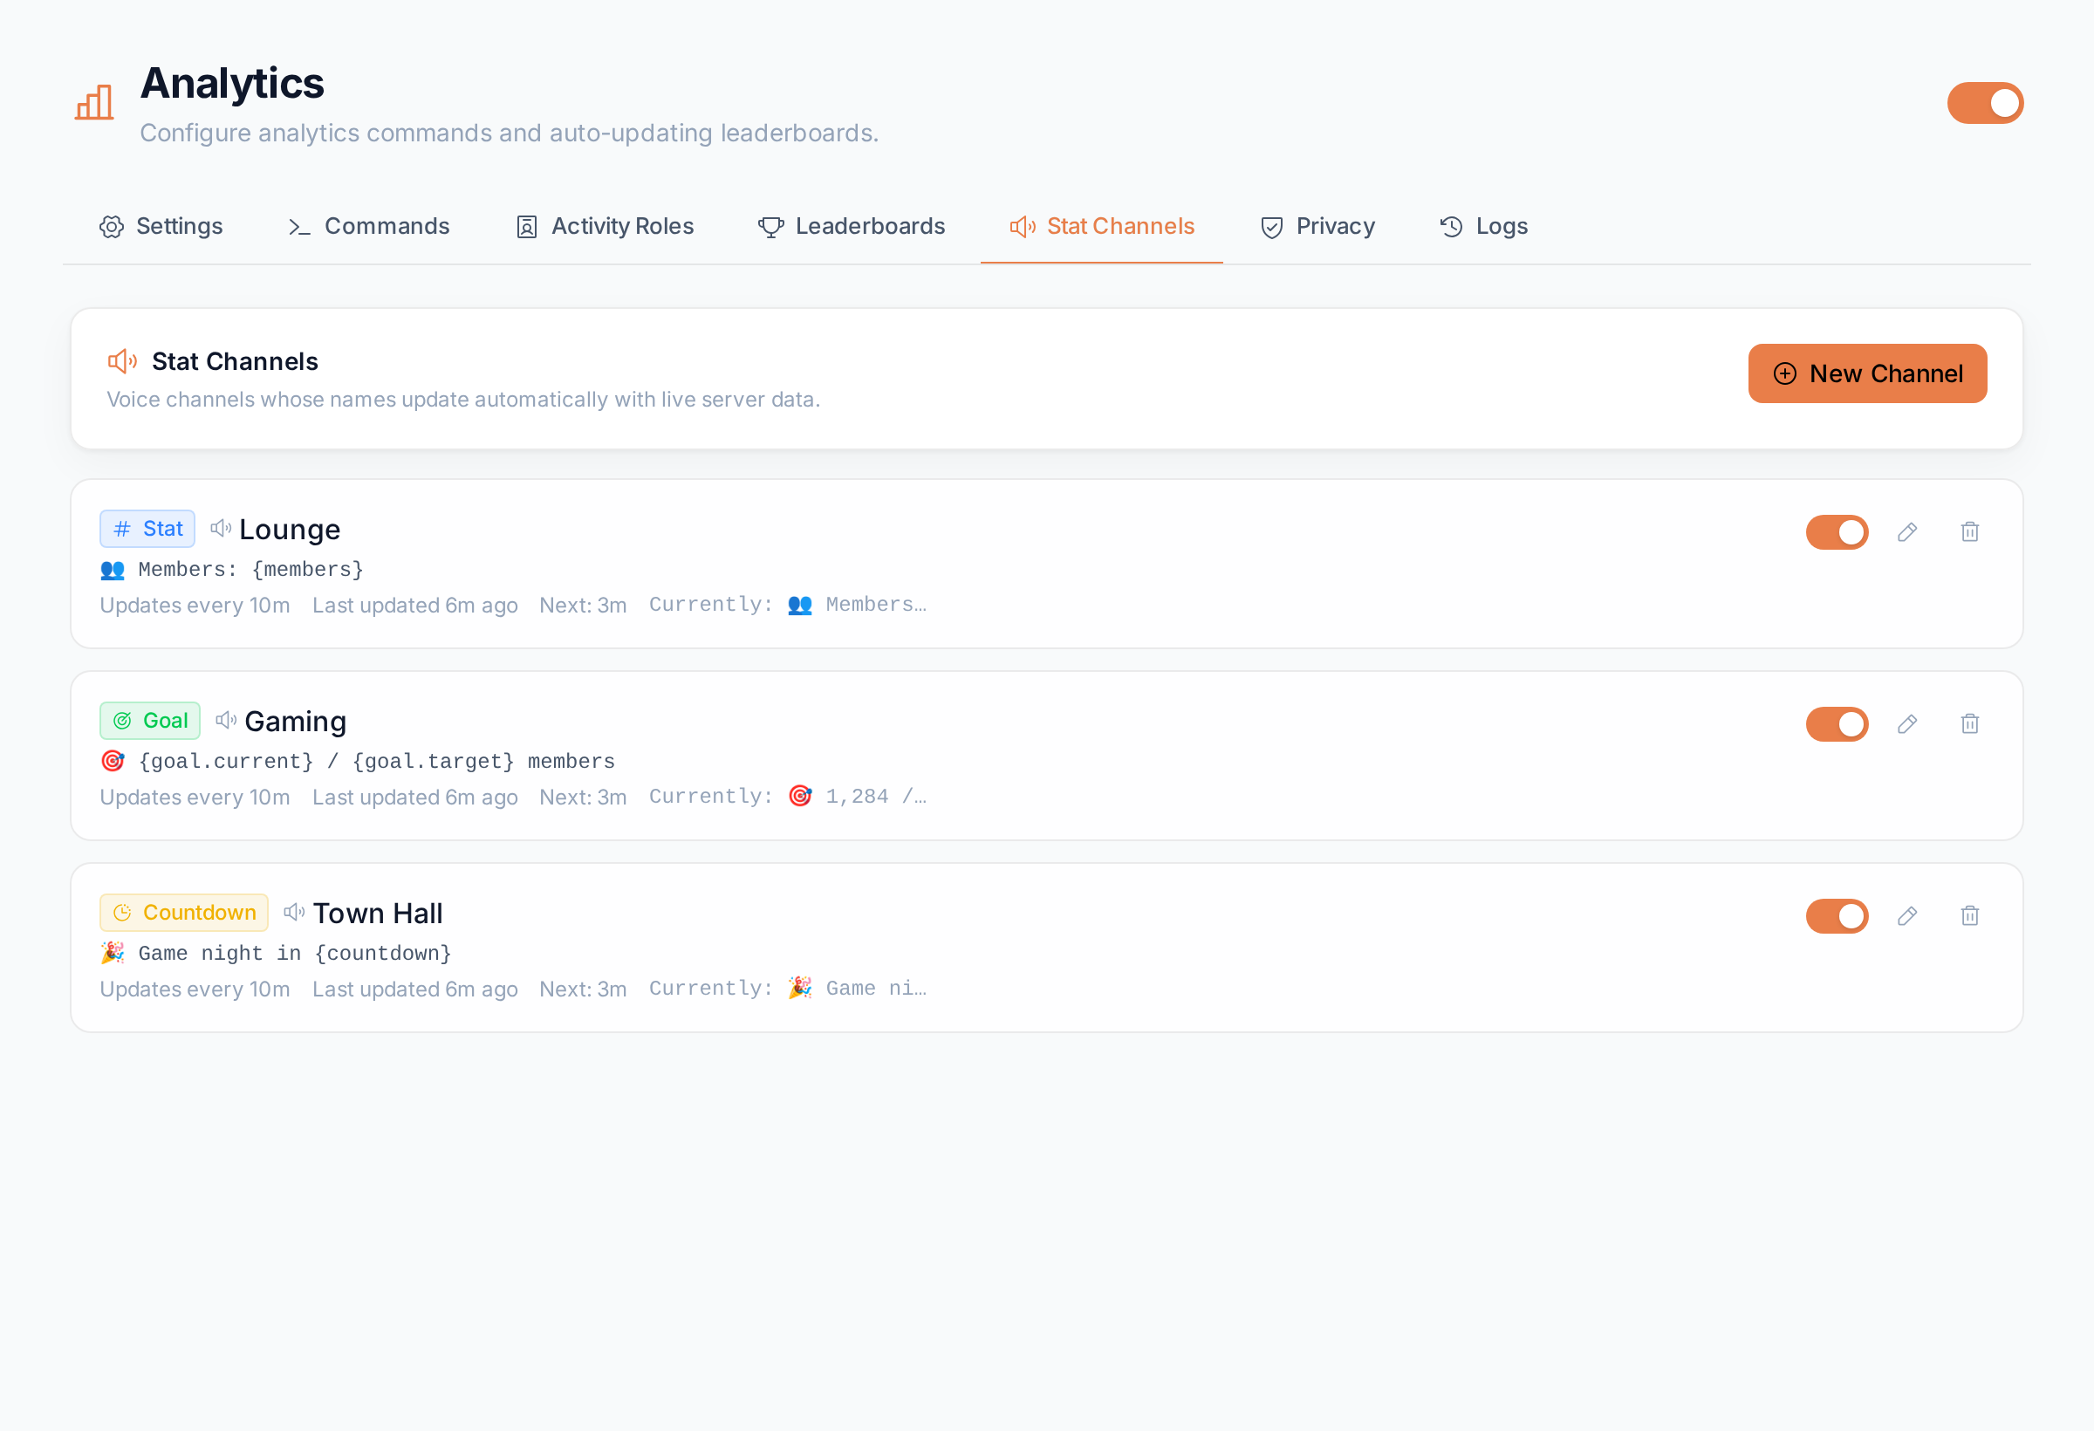Delete the Town Hall channel via trash icon

(x=1969, y=915)
